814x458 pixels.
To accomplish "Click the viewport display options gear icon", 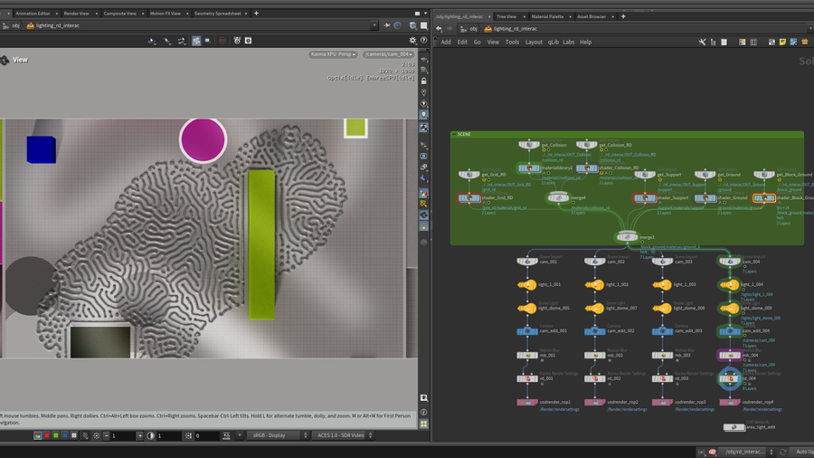I will click(412, 41).
